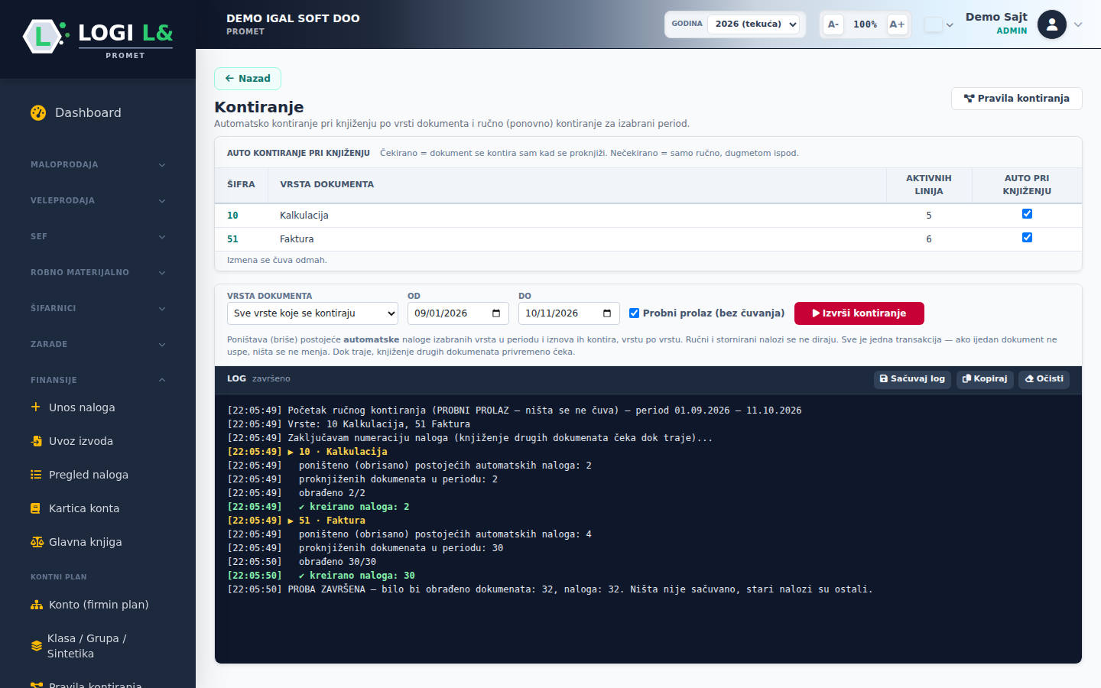Click the 'PROBA ZAVRŠENA' log line
Screen dimensions: 1101x688
coord(550,589)
